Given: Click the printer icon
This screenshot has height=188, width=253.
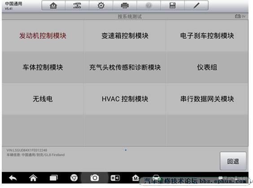Looking at the screenshot, I should point(125,6).
